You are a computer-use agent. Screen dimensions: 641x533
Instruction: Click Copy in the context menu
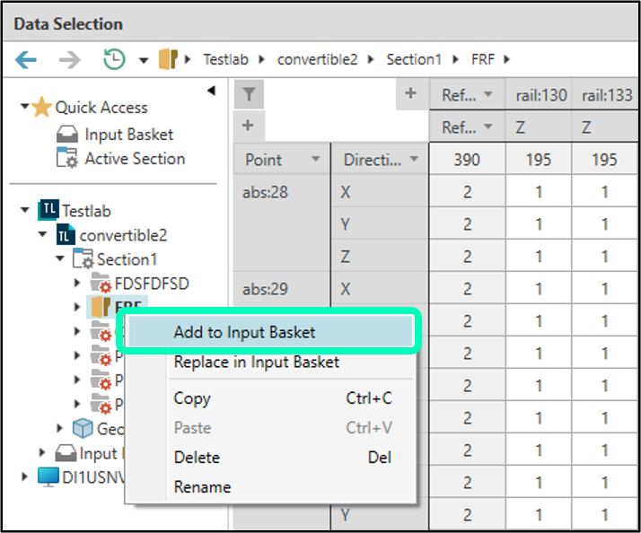pos(192,398)
